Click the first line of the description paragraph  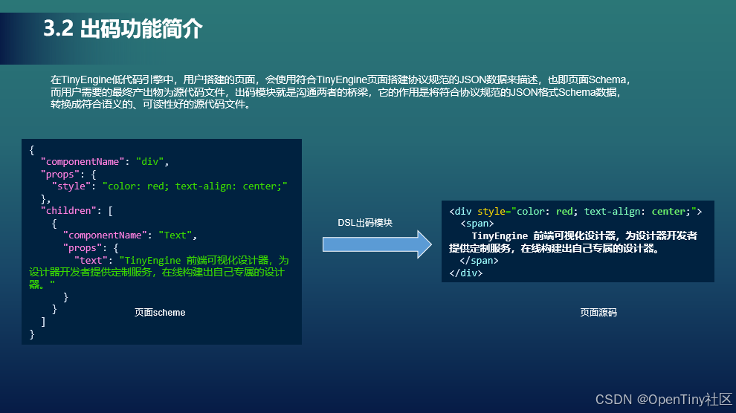(x=340, y=79)
